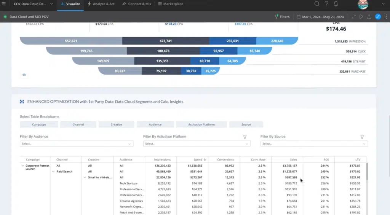The height and width of the screenshot is (215, 390).
Task: Click the Activation Platform filter funnel icon
Action: pos(245,137)
